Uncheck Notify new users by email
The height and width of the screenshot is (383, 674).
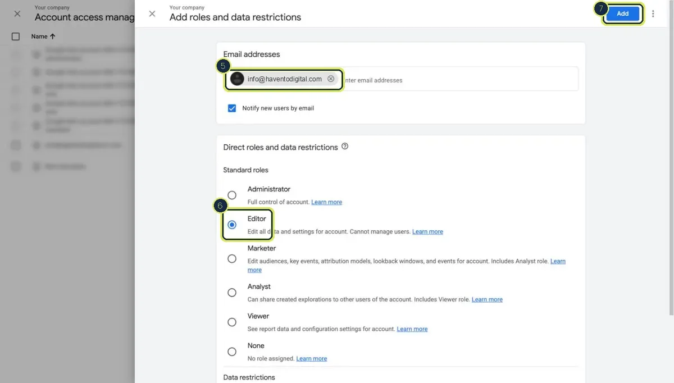(232, 108)
